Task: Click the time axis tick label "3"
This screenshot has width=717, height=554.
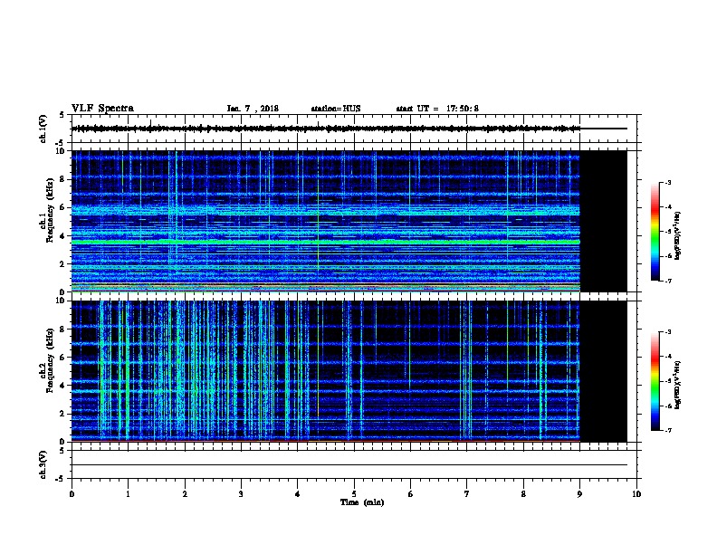Action: click(241, 494)
